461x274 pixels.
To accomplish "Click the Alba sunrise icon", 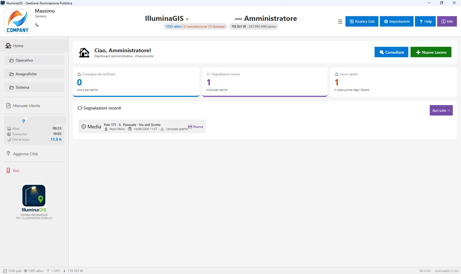I will [9, 129].
